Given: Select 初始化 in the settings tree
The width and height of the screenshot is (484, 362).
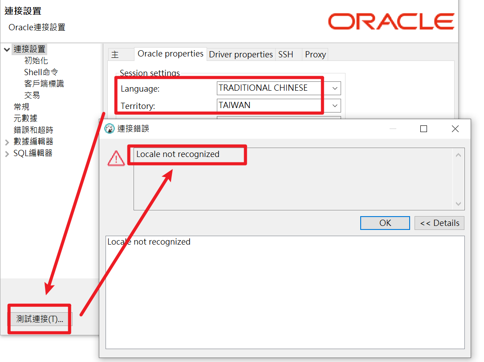Looking at the screenshot, I should pos(35,60).
